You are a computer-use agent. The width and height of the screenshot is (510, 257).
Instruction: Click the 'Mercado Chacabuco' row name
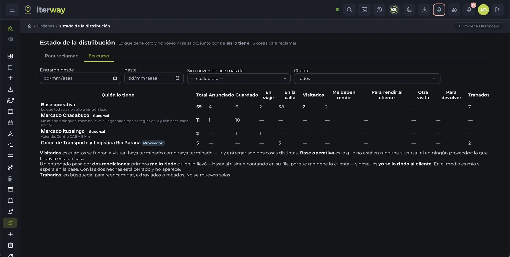[65, 115]
